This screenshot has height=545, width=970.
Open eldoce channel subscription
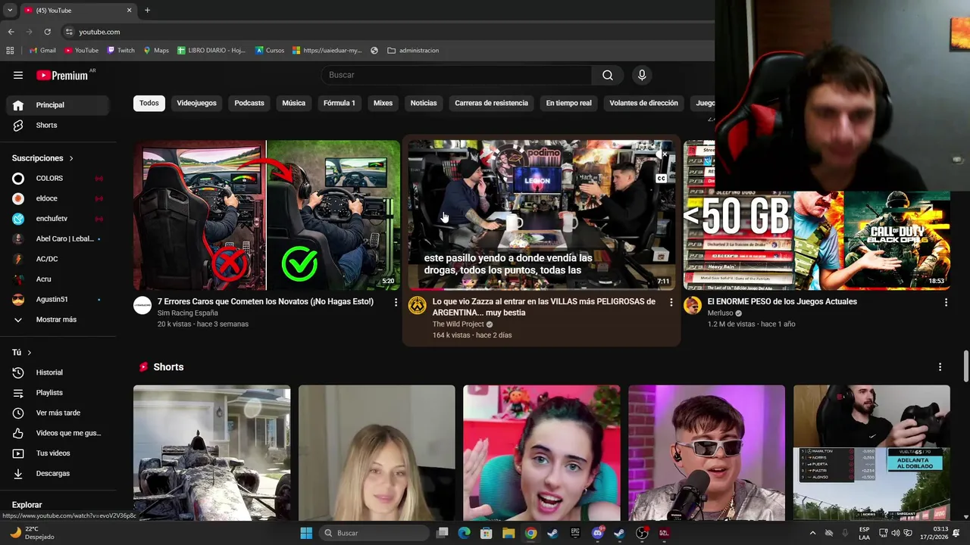click(58, 198)
